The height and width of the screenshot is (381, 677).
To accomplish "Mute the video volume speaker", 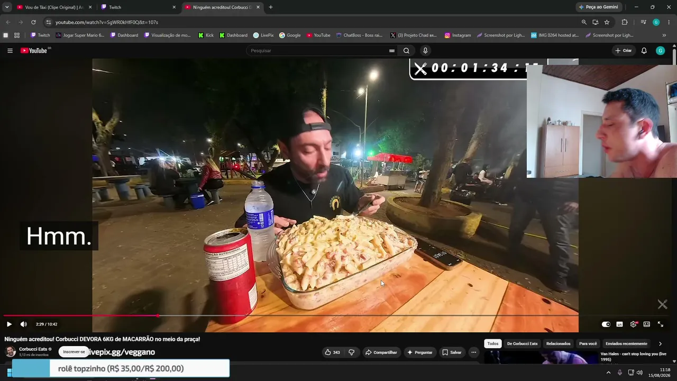I will pyautogui.click(x=23, y=324).
